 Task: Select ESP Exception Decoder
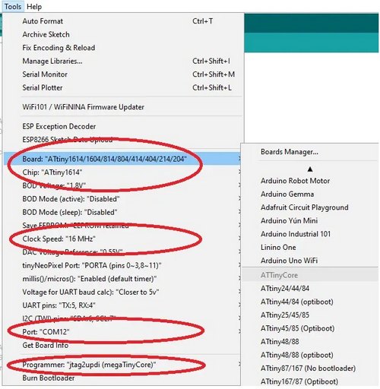pyautogui.click(x=123, y=126)
